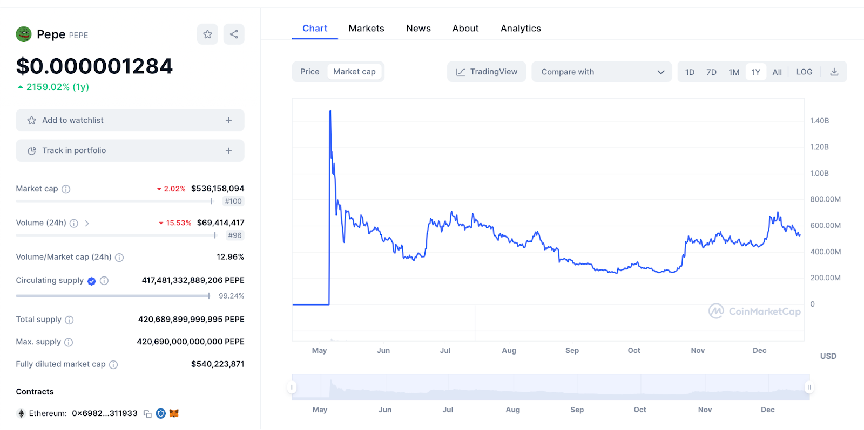Click Add to watchlist button

[x=130, y=120]
